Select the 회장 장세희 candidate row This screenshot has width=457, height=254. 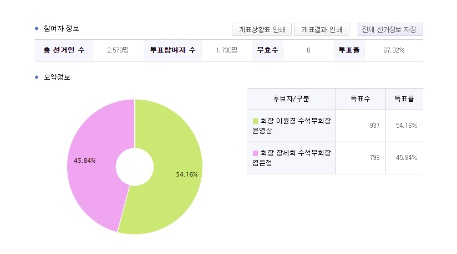(x=291, y=158)
